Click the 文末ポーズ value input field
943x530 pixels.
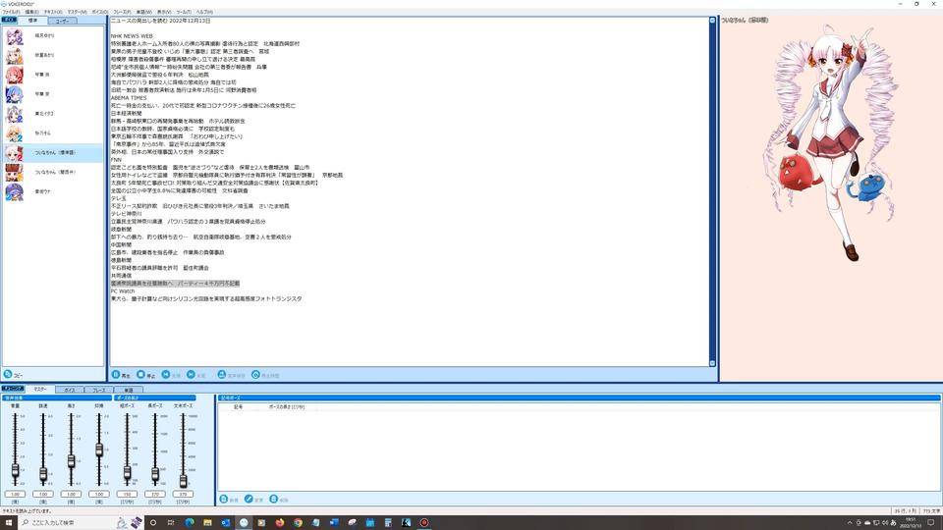[183, 494]
